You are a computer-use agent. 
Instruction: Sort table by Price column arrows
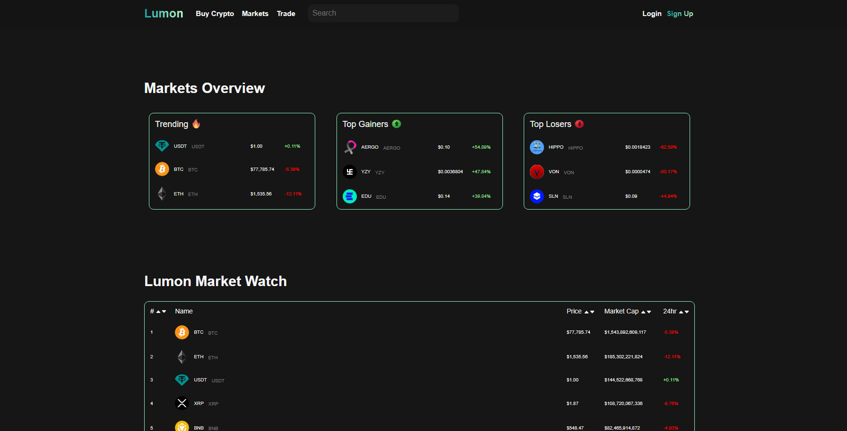click(589, 312)
